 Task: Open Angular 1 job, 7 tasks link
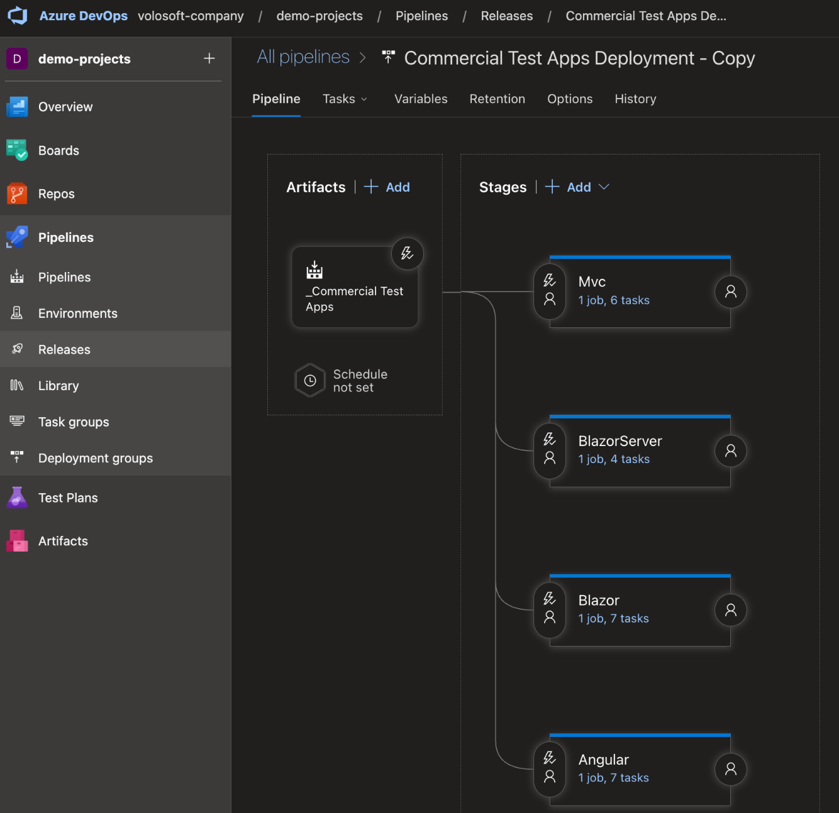(x=613, y=778)
